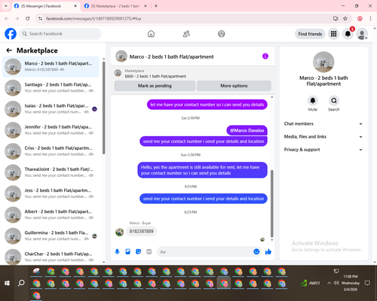This screenshot has width=377, height=301.
Task: Open the Jess conversation
Action: [x=51, y=193]
